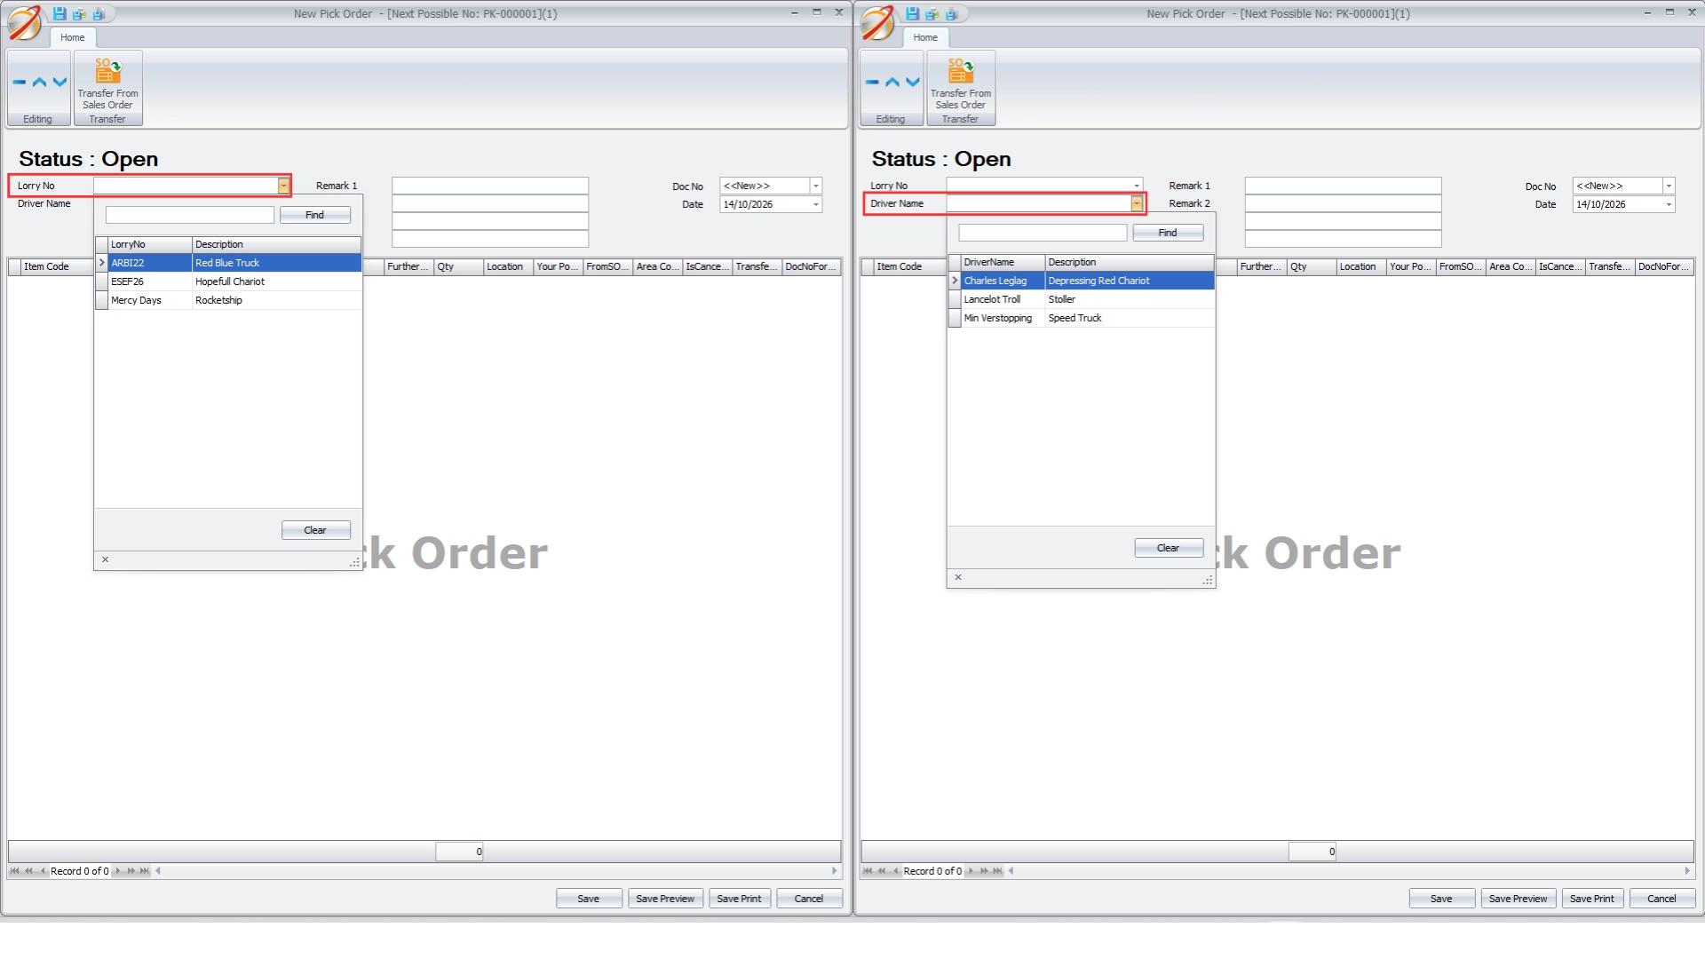This screenshot has width=1705, height=959.
Task: Collapse the Driver Name dropdown in the right window
Action: click(x=1137, y=203)
